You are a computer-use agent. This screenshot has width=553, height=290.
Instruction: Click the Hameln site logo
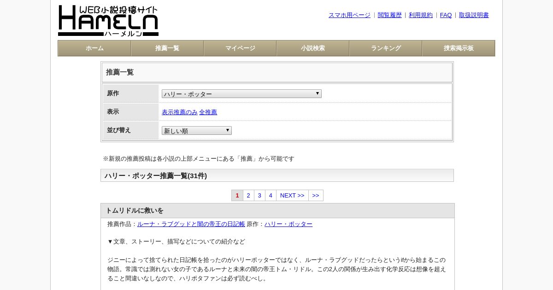[x=108, y=21]
